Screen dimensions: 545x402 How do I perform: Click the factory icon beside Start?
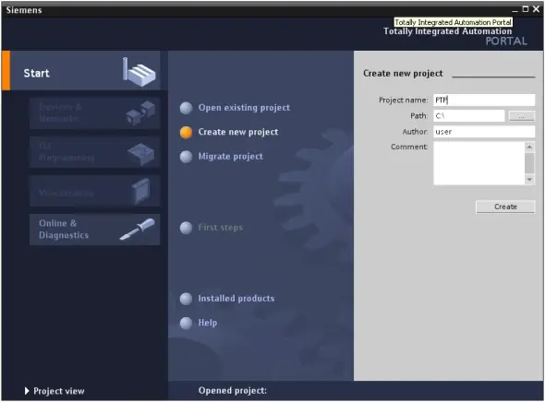[139, 72]
